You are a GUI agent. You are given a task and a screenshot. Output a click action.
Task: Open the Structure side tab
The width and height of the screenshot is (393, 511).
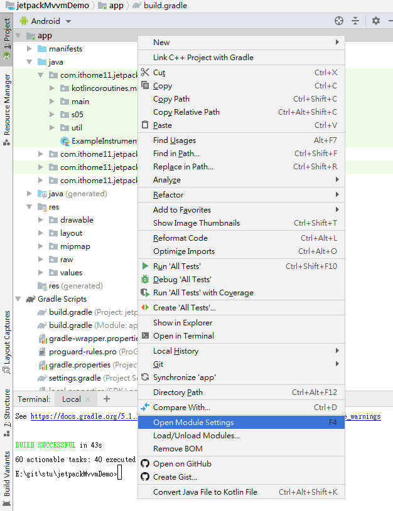(x=6, y=413)
